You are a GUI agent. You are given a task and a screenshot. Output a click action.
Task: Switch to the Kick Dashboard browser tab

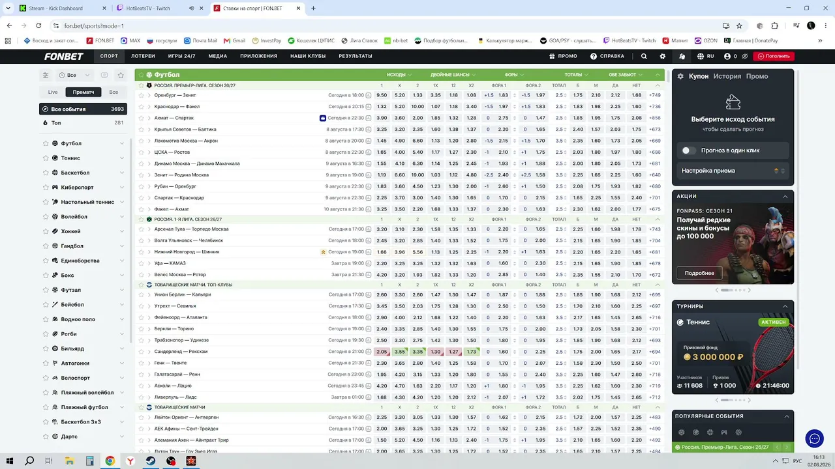point(62,8)
